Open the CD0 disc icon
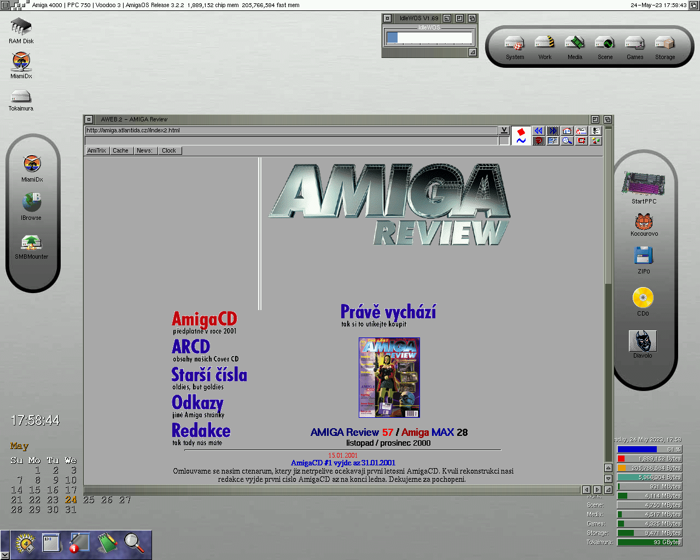The width and height of the screenshot is (700, 560). click(x=643, y=298)
